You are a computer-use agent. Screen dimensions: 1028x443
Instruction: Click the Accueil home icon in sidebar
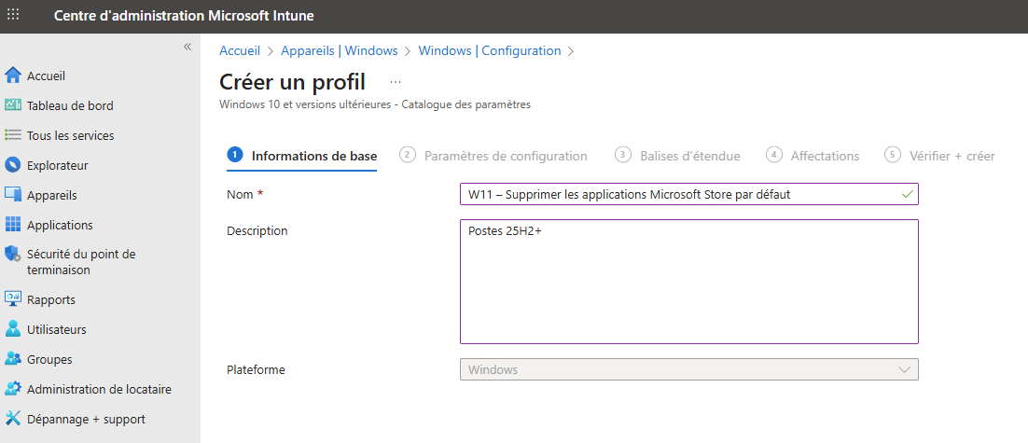(13, 76)
